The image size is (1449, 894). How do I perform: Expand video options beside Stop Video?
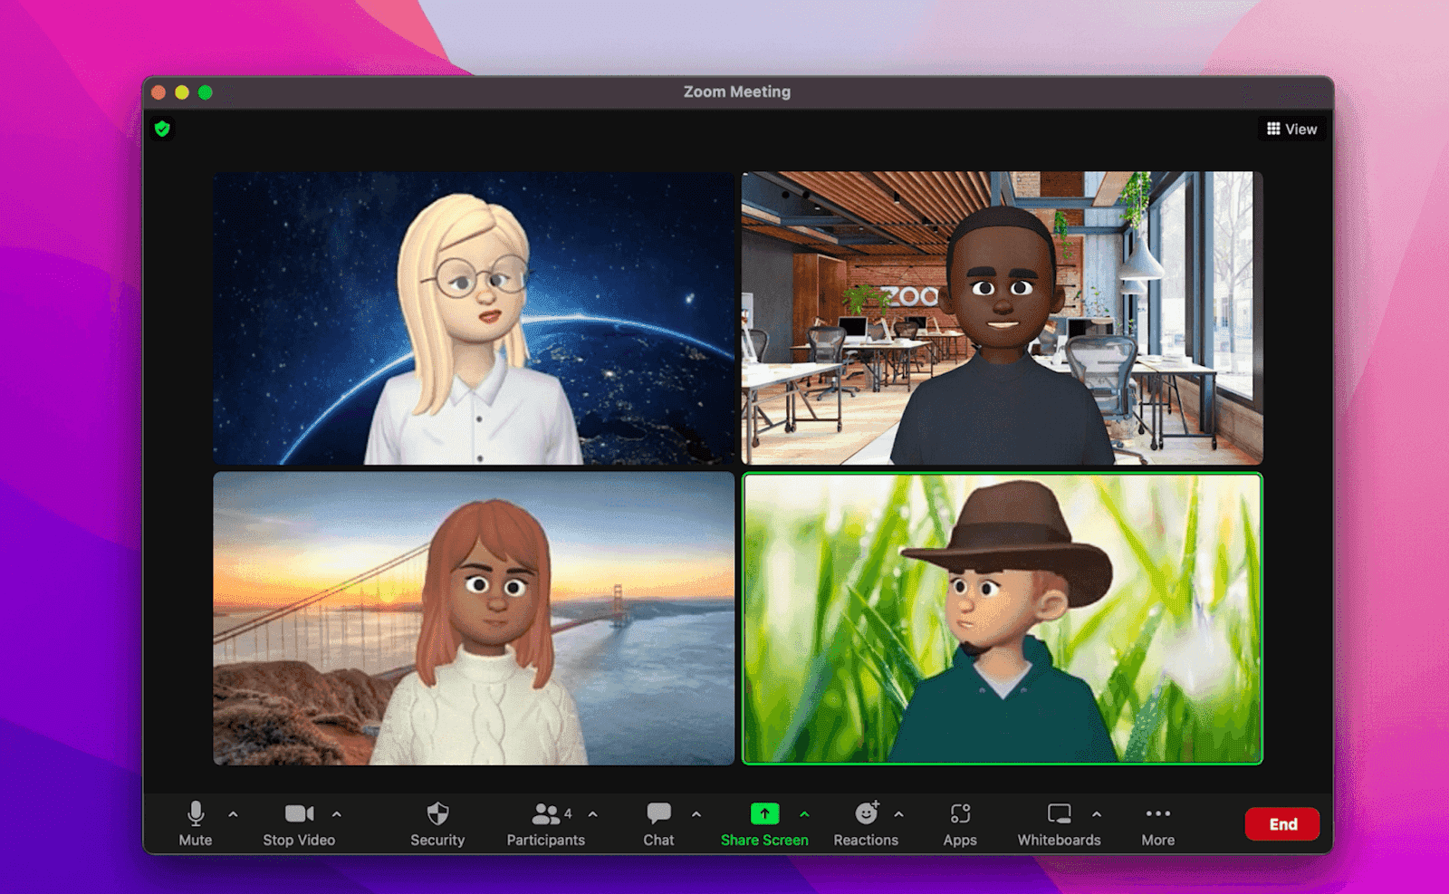point(336,814)
